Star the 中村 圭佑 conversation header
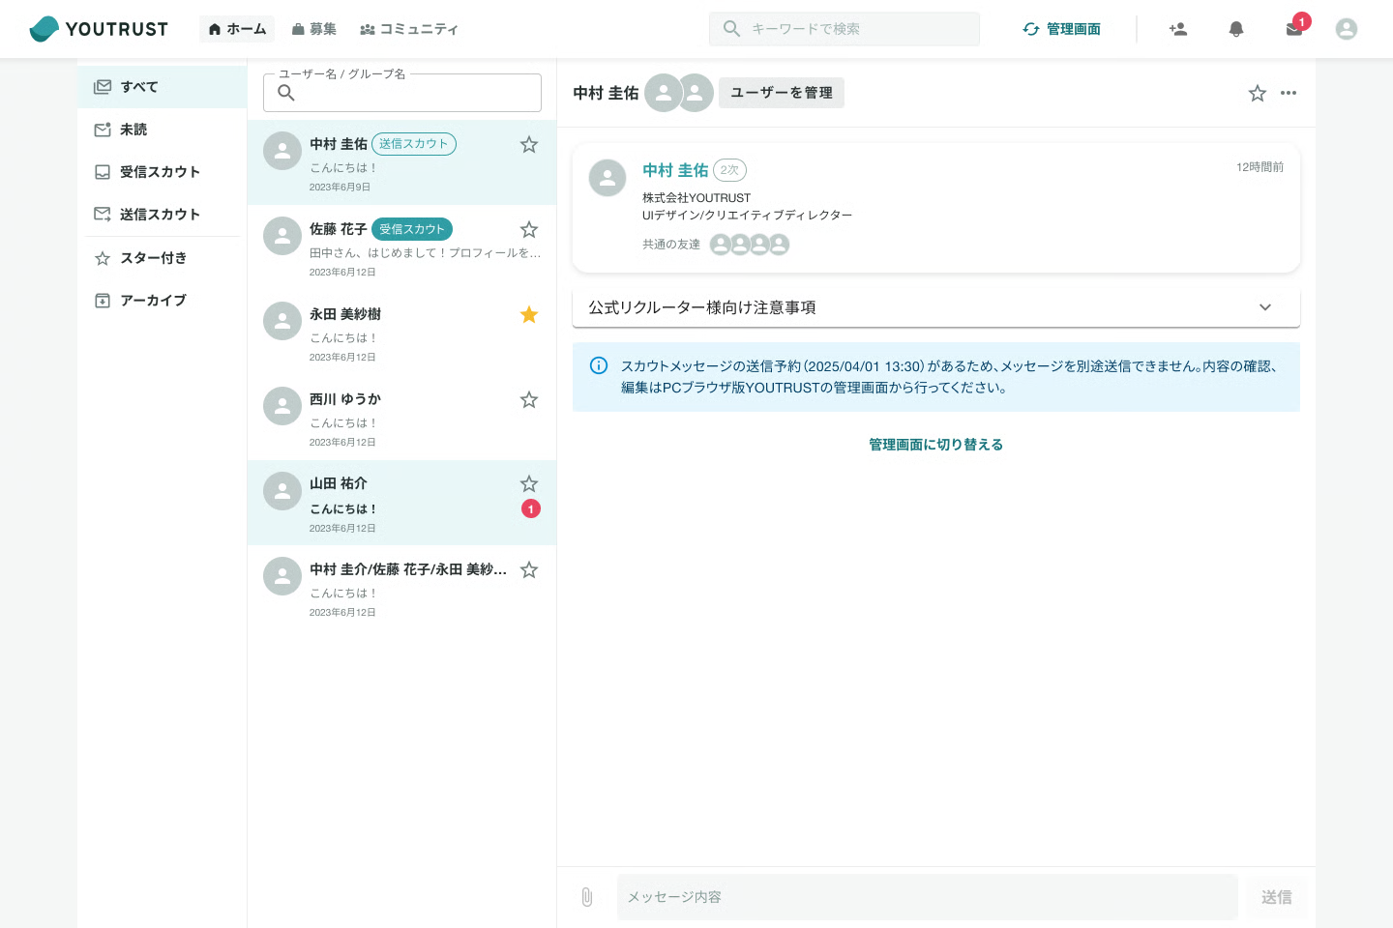Screen dimensions: 1393x928 pyautogui.click(x=1257, y=93)
